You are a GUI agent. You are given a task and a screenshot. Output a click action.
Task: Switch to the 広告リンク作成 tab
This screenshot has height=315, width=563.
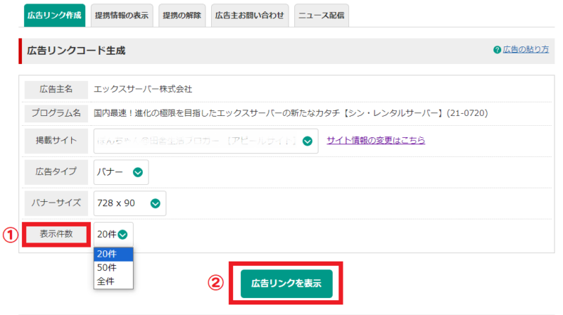(x=54, y=15)
